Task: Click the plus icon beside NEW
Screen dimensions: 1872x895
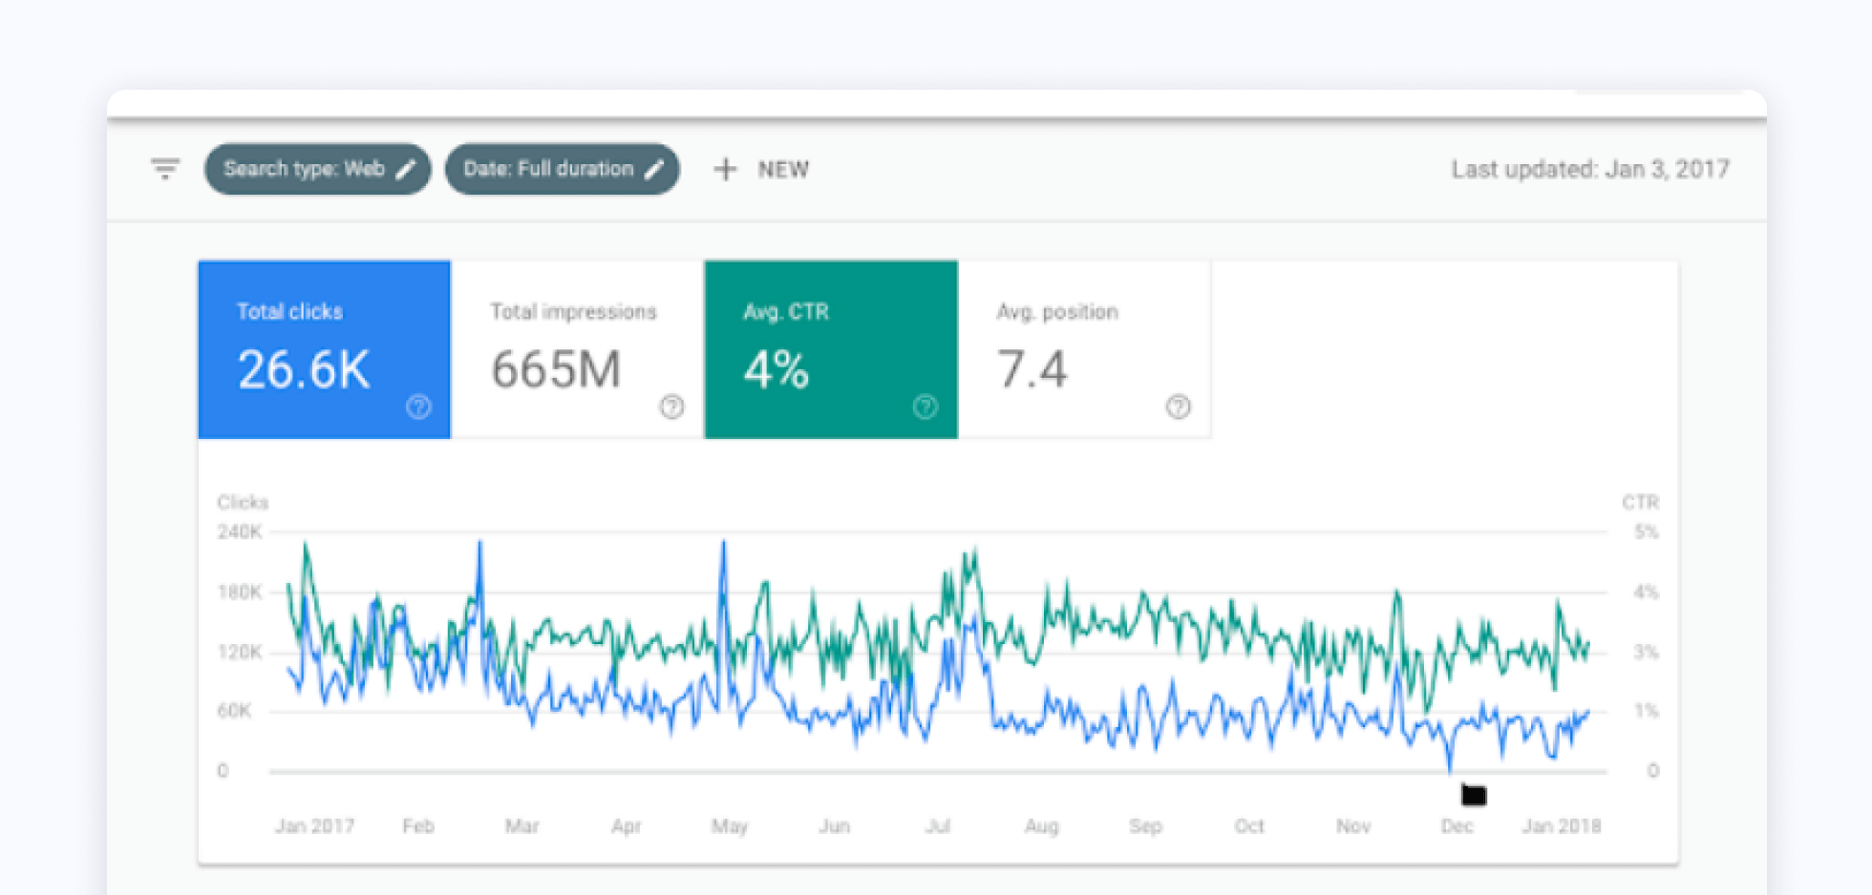Action: click(x=726, y=169)
